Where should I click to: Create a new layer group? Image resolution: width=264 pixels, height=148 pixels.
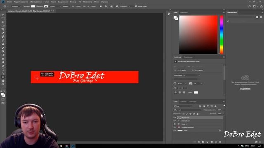pos(212,142)
